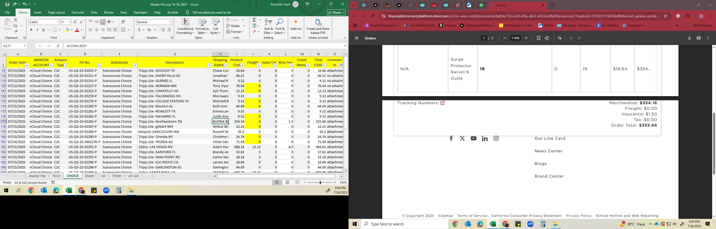Click PDF viewer zoom in plus button
The width and height of the screenshot is (716, 229).
(x=526, y=38)
